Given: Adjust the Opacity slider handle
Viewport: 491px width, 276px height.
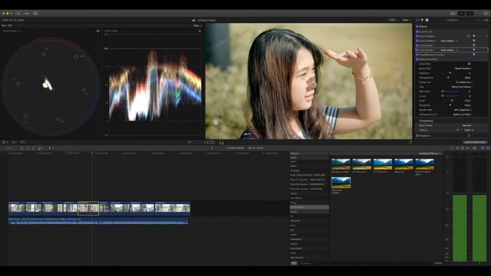Looking at the screenshot, I should click(x=457, y=130).
